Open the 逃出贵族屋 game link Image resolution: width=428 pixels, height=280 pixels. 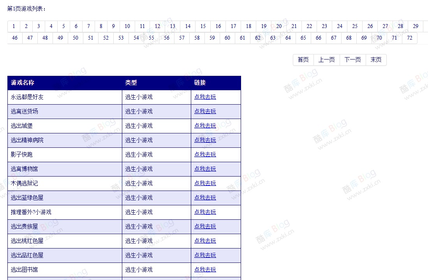tap(24, 226)
